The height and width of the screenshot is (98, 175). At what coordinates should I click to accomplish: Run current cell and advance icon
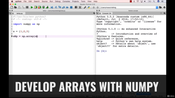pos(40,7)
